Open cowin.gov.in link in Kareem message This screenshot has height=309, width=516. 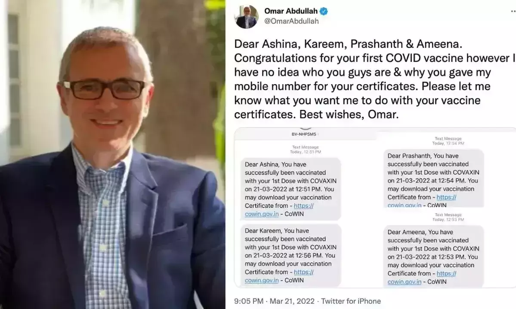click(262, 280)
